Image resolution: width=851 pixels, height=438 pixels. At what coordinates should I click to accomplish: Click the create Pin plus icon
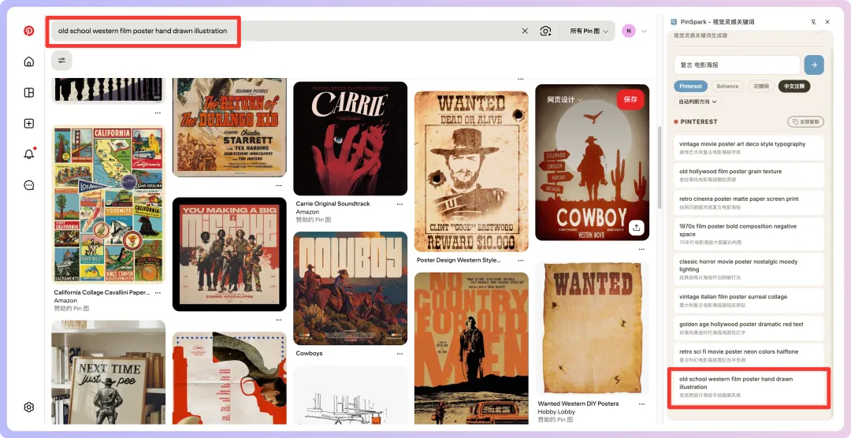pos(29,124)
